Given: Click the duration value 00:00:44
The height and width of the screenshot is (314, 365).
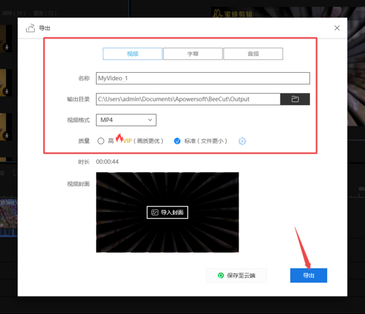Looking at the screenshot, I should [107, 162].
